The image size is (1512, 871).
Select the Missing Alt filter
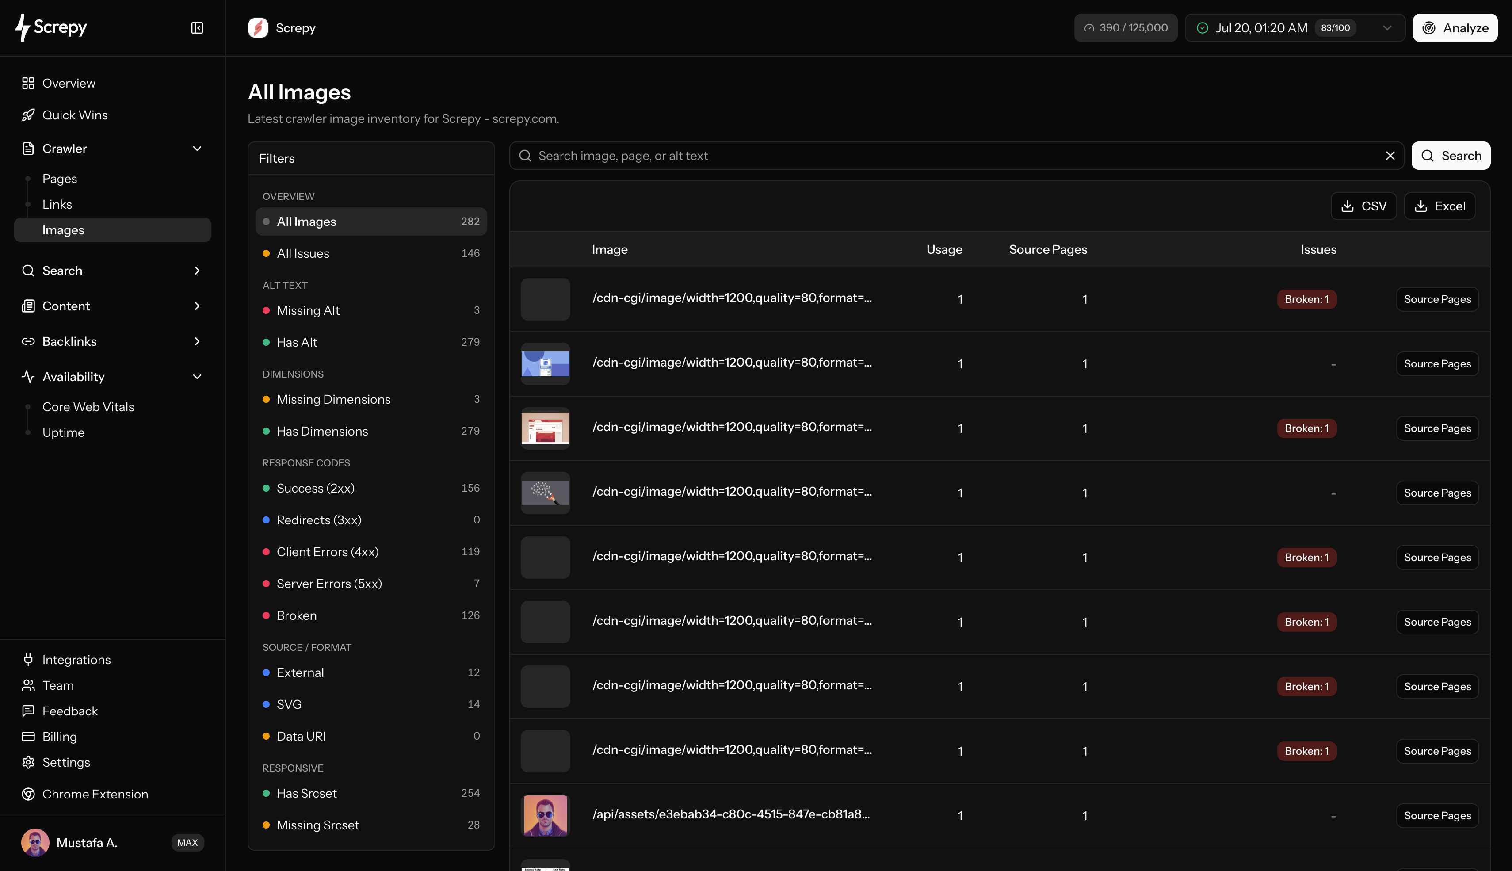tap(371, 310)
